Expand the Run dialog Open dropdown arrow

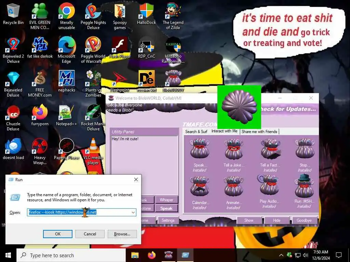click(x=133, y=212)
